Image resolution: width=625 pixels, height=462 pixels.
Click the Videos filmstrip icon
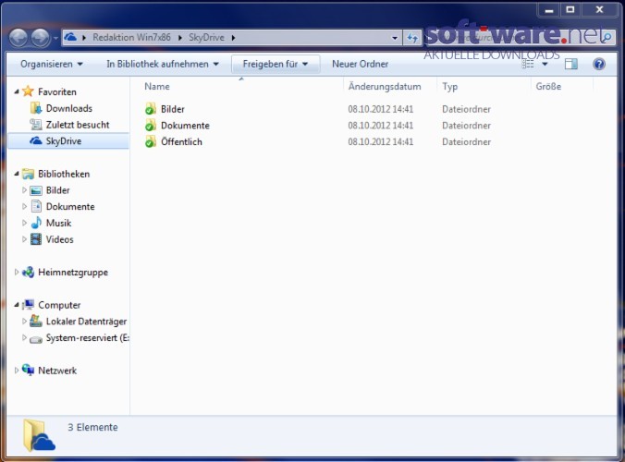[36, 239]
